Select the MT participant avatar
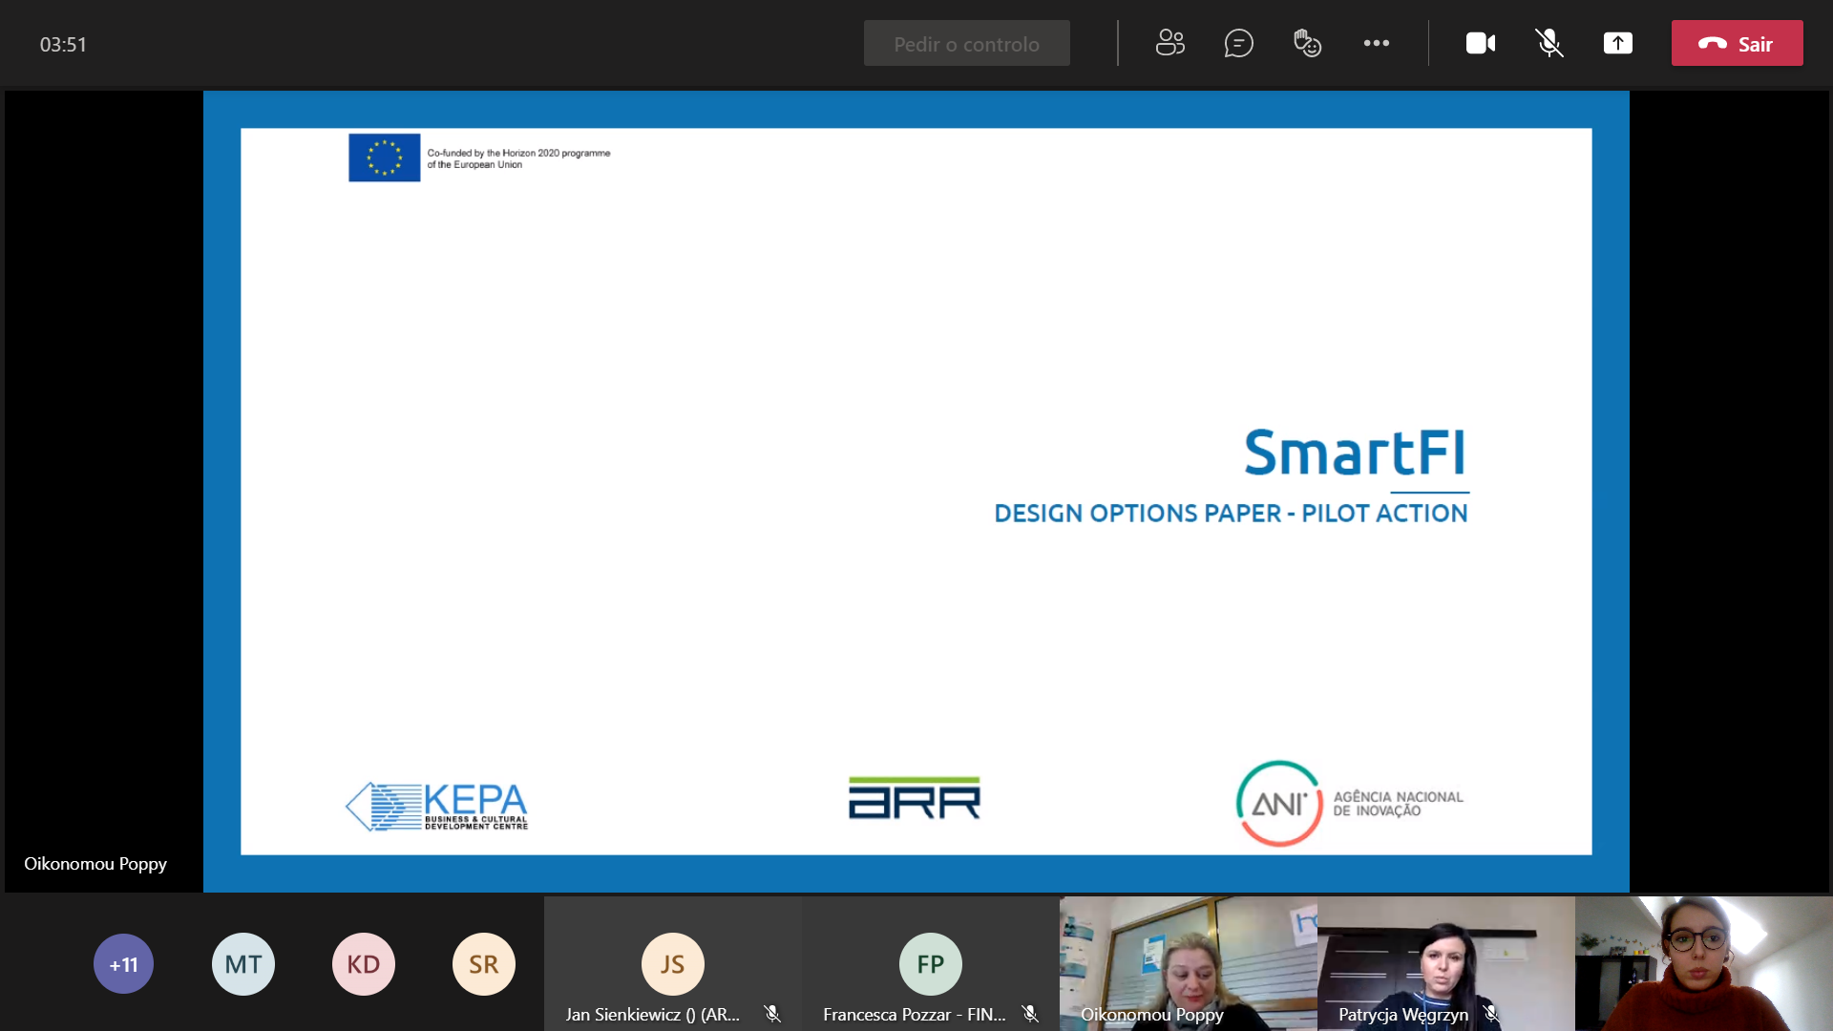 [x=243, y=964]
